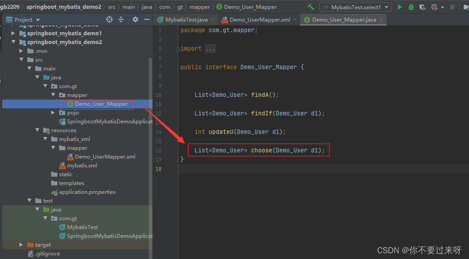This screenshot has width=469, height=259.
Task: Close the Demo_UserMapper.xml tab
Action: click(x=295, y=19)
